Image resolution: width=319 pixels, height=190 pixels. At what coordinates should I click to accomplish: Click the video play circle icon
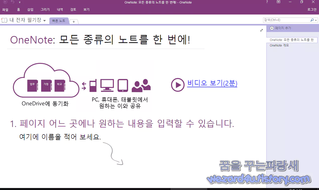coord(178,85)
